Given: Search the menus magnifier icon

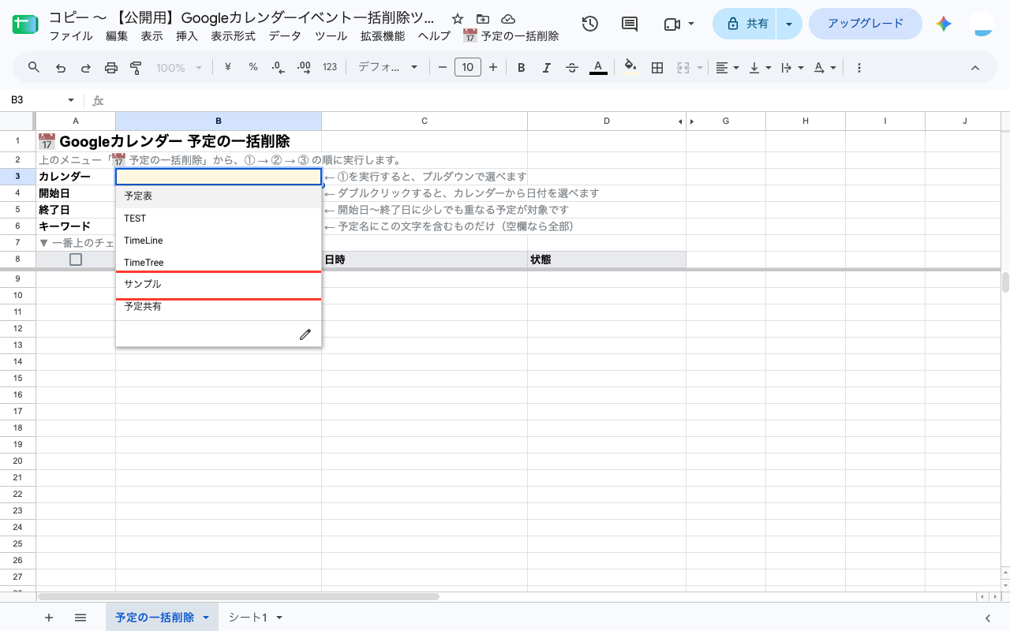Looking at the screenshot, I should [34, 67].
